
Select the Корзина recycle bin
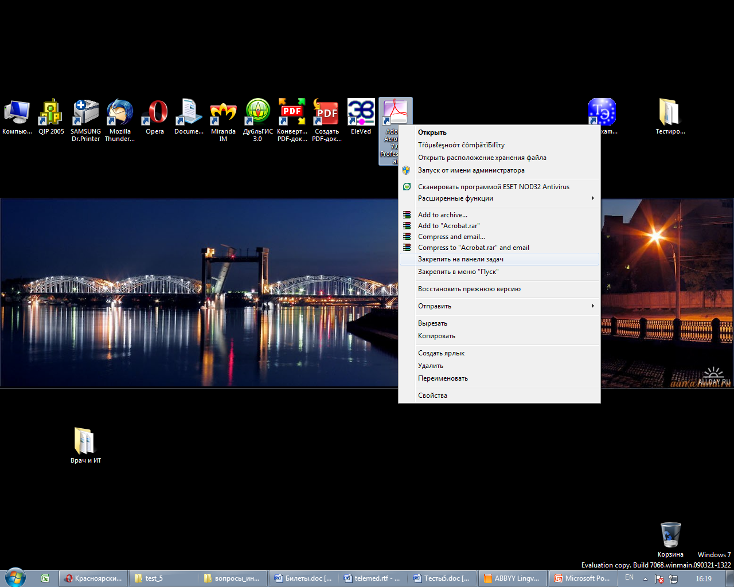click(670, 539)
